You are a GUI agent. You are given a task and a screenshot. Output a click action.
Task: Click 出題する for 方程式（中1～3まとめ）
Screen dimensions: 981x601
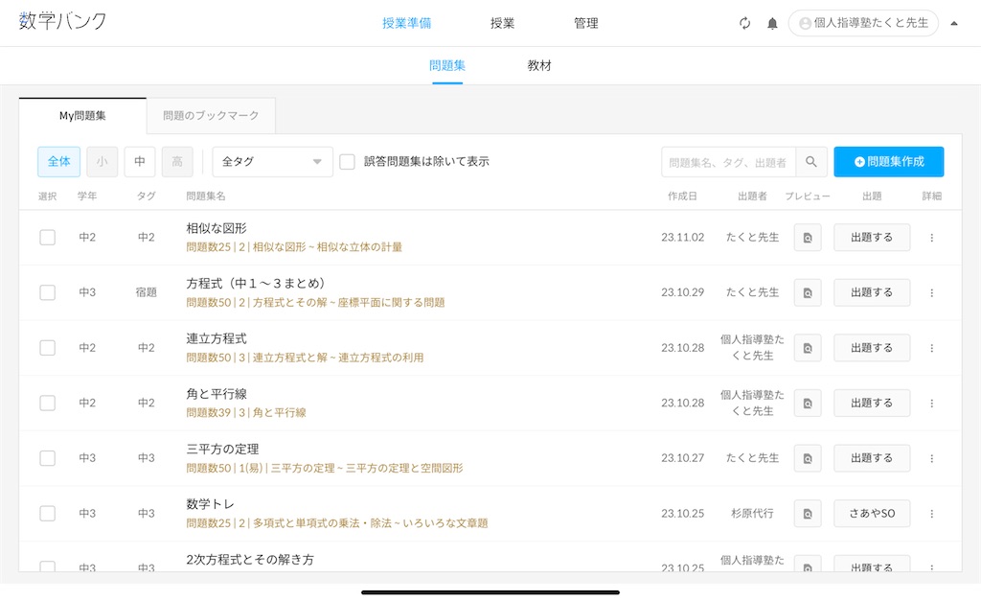(x=872, y=293)
